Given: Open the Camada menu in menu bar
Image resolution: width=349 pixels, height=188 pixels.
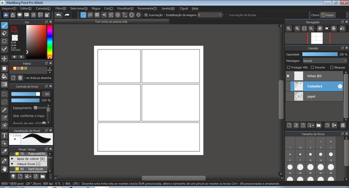Looking at the screenshot, I should [x=43, y=8].
